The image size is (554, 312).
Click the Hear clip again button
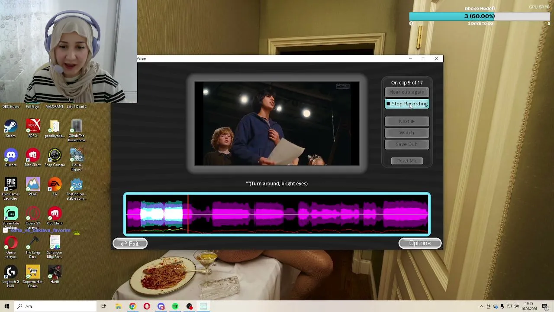point(407,92)
